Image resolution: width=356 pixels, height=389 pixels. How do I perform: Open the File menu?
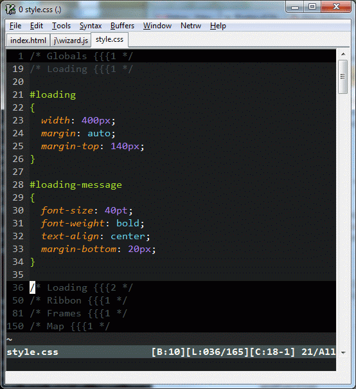click(x=15, y=26)
